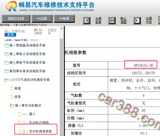Click the platform R logo
Image resolution: width=160 pixels, height=136 pixels.
11,6
